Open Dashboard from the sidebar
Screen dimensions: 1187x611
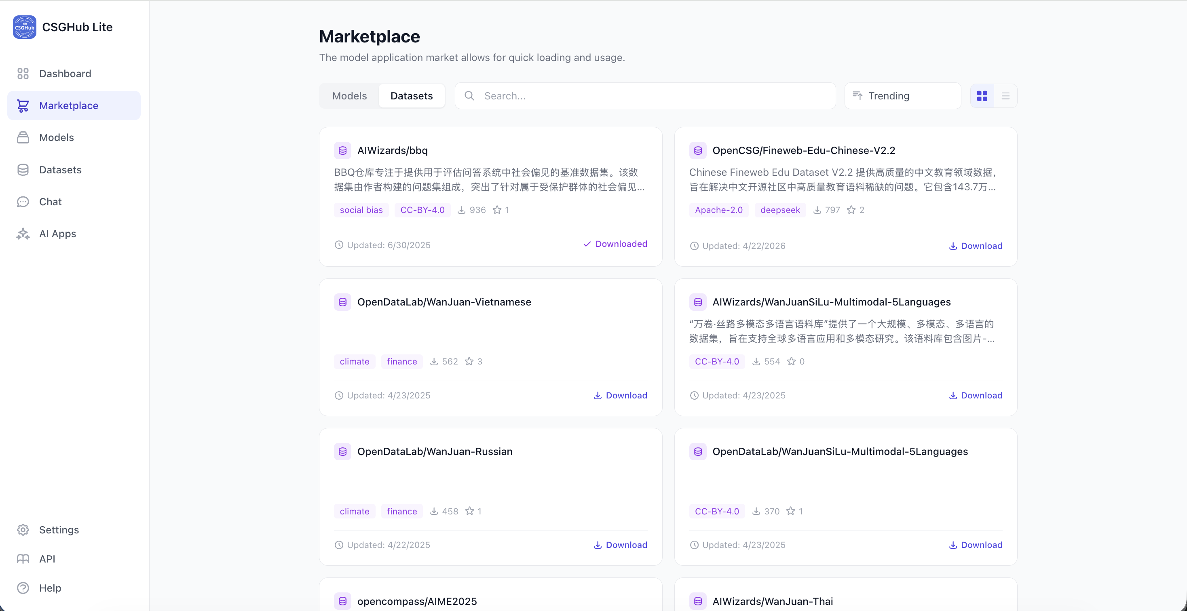(74, 74)
